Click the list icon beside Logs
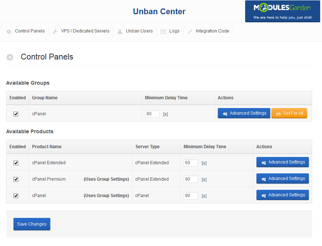This screenshot has width=322, height=246. 163,32
